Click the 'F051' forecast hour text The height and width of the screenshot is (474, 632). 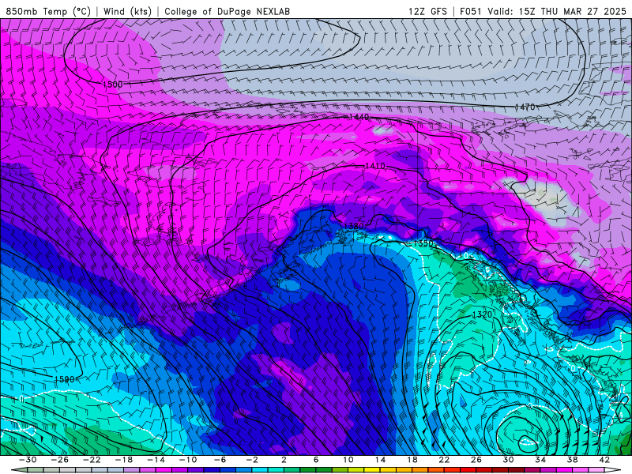(x=470, y=11)
